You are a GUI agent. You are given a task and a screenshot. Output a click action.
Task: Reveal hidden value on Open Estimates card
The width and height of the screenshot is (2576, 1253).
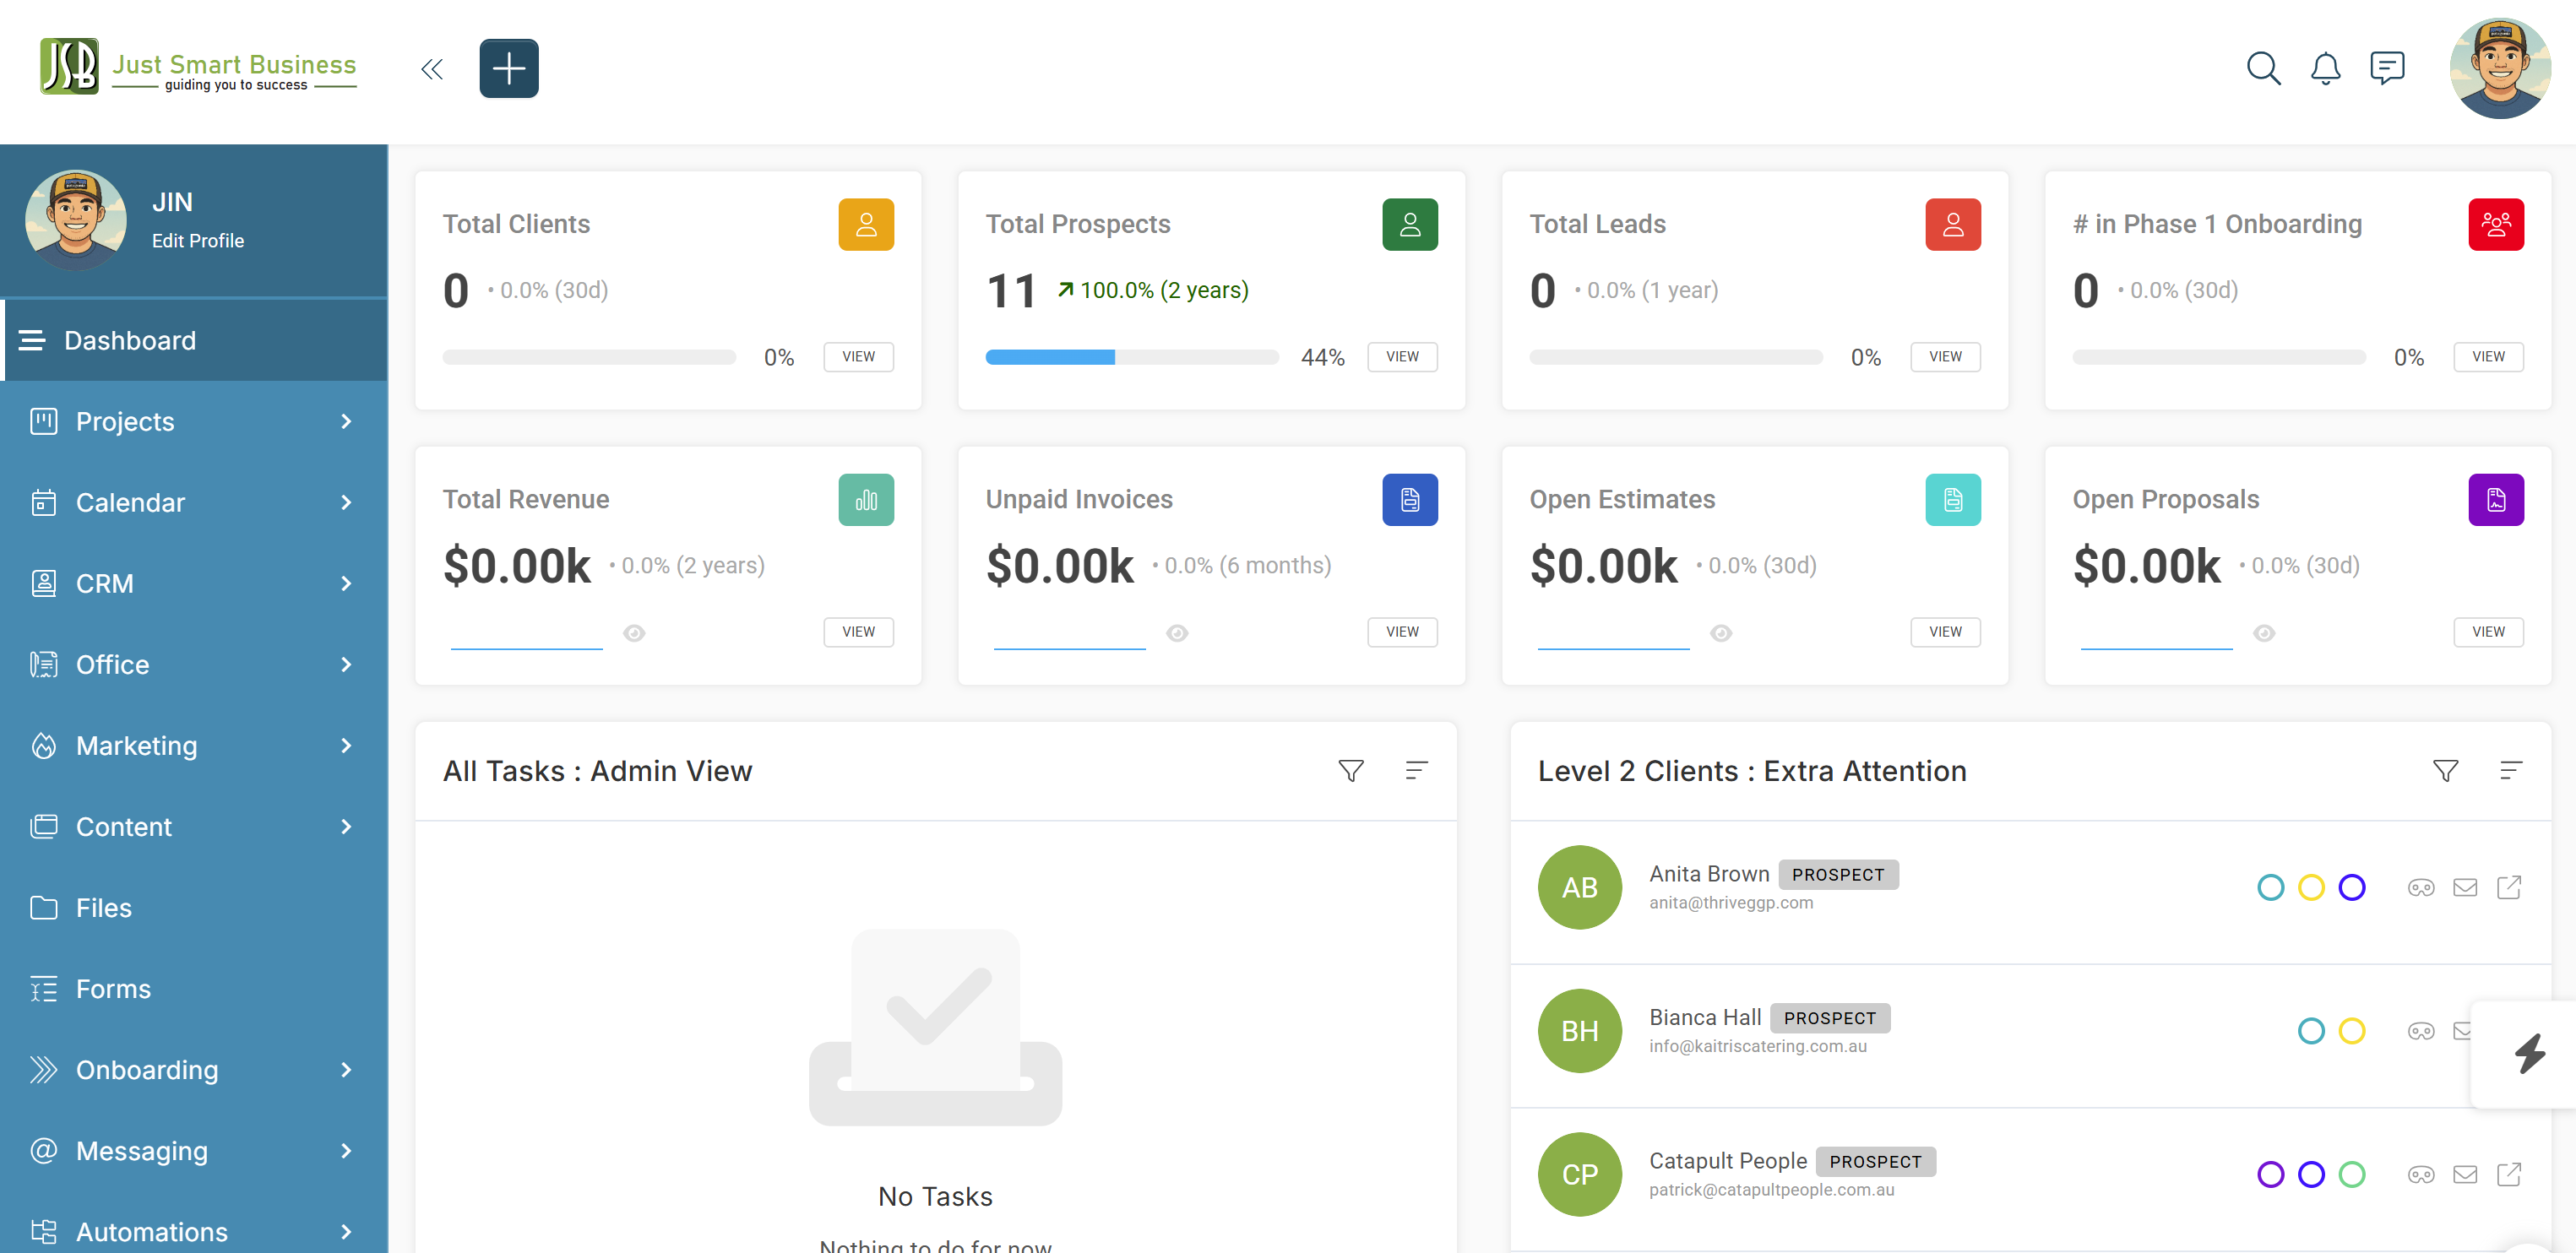tap(1721, 632)
